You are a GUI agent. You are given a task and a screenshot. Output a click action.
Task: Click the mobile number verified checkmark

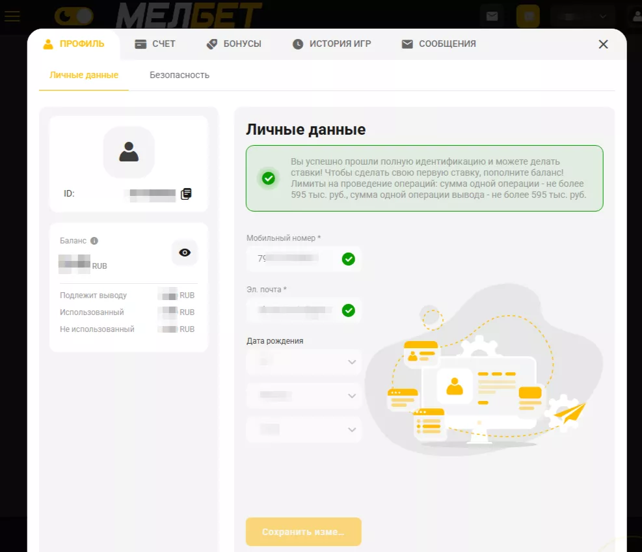(x=349, y=259)
